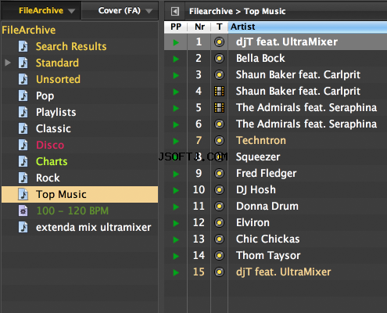
Task: Select artist Techntron row
Action: (x=275, y=140)
